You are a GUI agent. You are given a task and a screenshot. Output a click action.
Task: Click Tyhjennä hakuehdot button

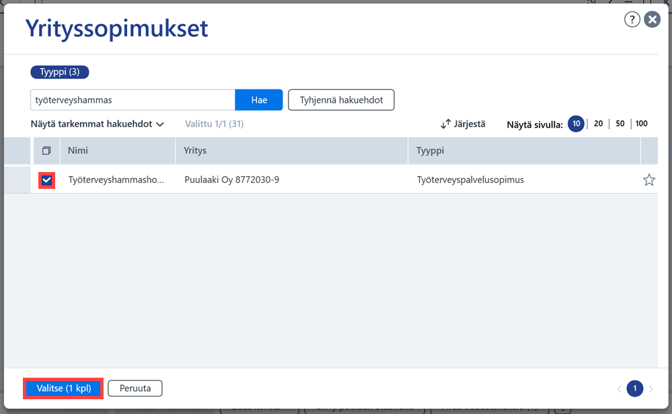(x=341, y=99)
